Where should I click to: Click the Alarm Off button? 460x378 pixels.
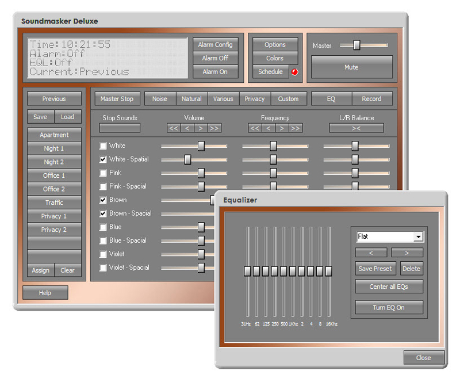tap(215, 58)
